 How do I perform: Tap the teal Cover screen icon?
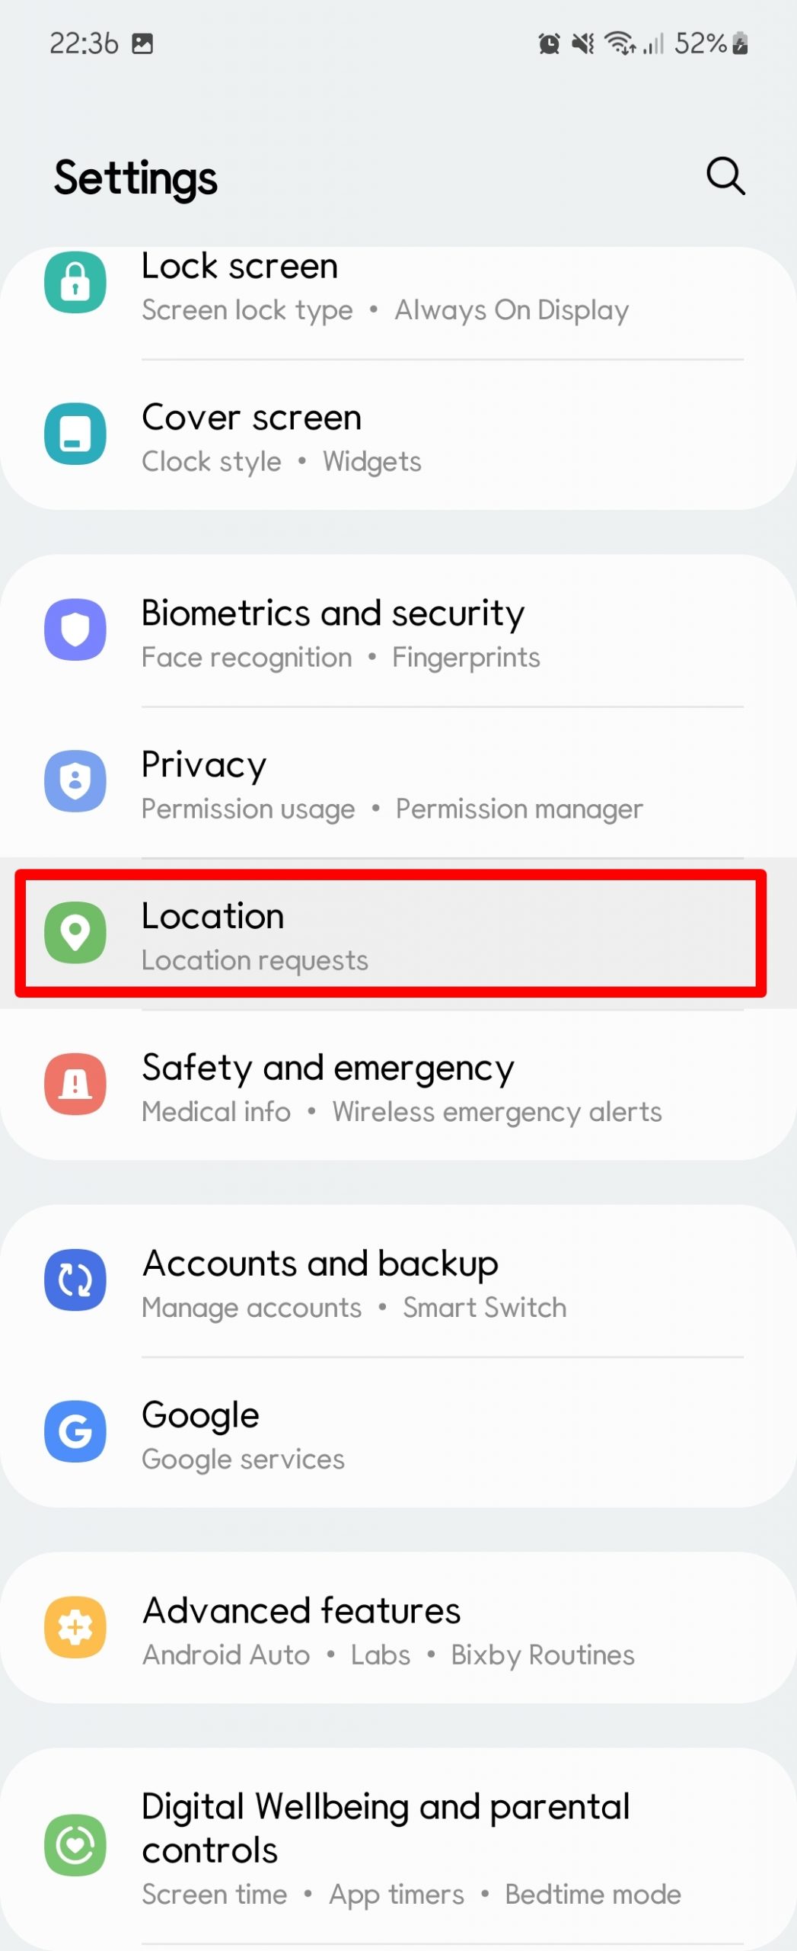coord(75,434)
